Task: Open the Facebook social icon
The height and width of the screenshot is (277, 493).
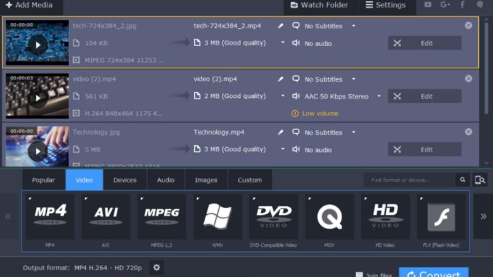Action: pos(463,5)
